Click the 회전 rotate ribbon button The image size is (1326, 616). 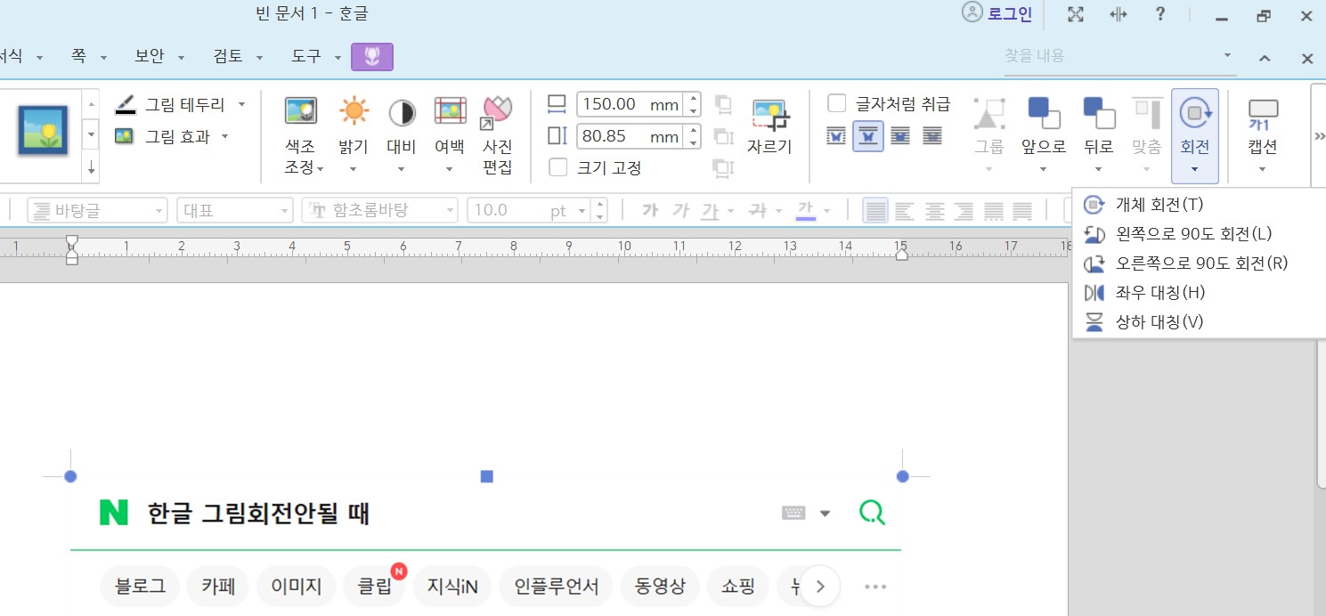[1194, 135]
